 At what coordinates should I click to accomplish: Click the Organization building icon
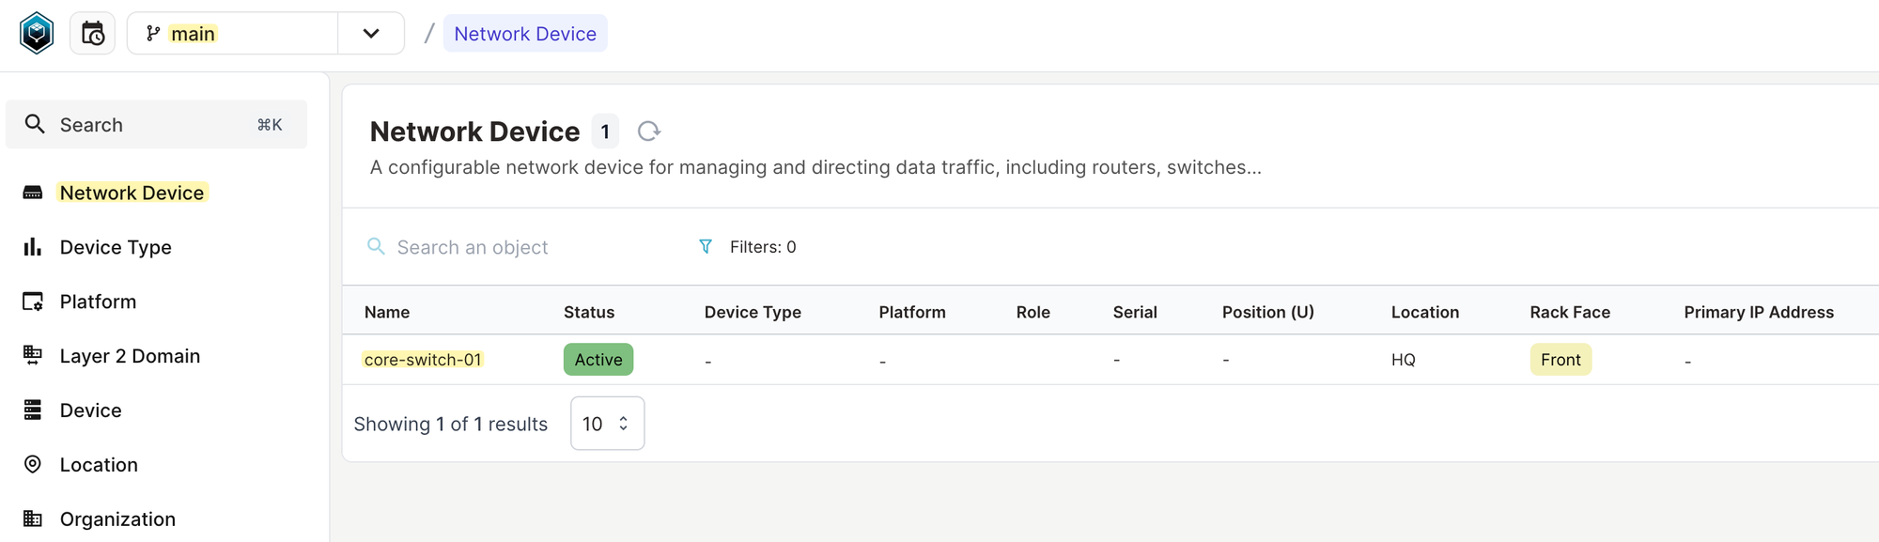click(33, 519)
